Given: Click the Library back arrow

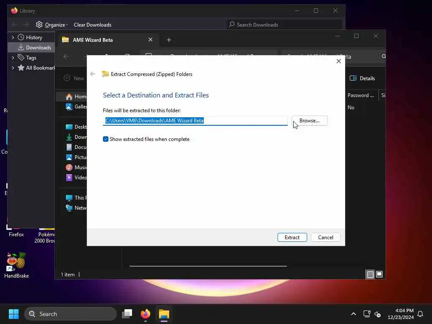Looking at the screenshot, I should (15, 25).
